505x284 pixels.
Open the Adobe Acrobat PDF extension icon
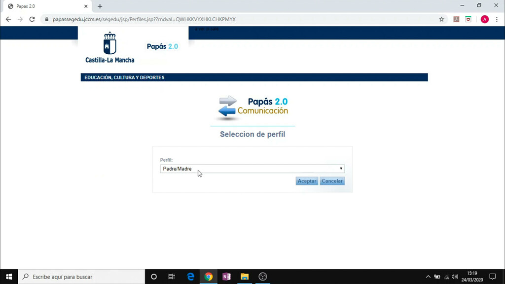coord(456,19)
